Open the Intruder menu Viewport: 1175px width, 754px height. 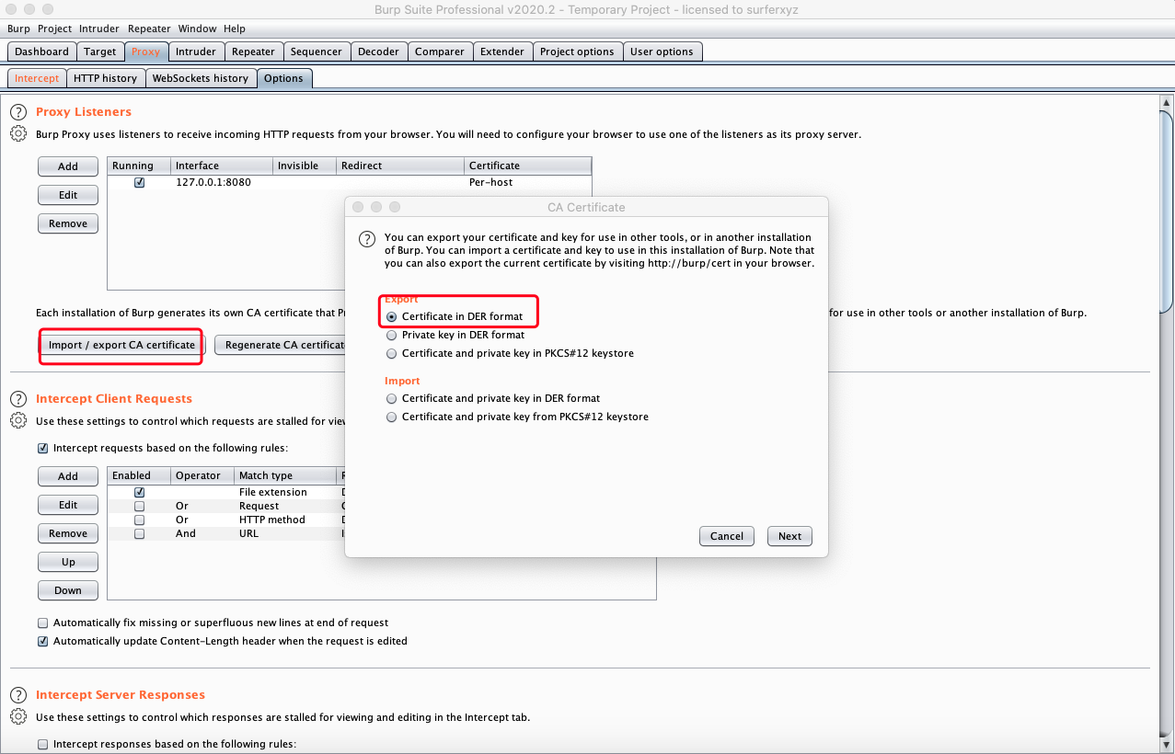[99, 29]
